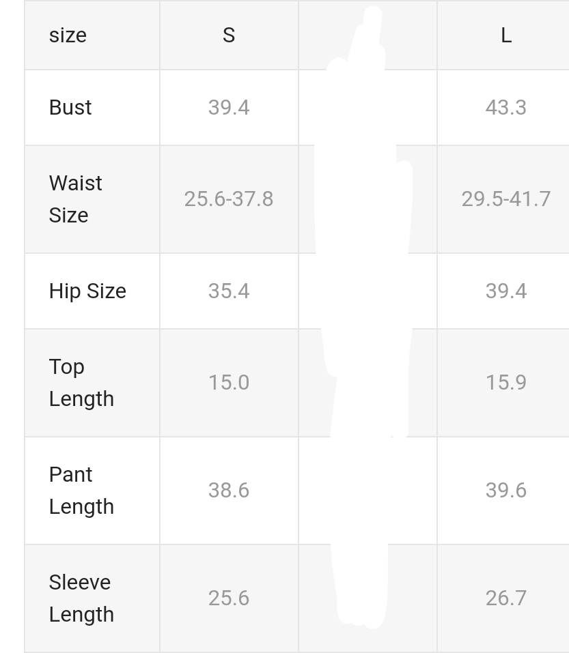Click the Top Length row label
This screenshot has height=653, width=569.
pyautogui.click(x=81, y=382)
